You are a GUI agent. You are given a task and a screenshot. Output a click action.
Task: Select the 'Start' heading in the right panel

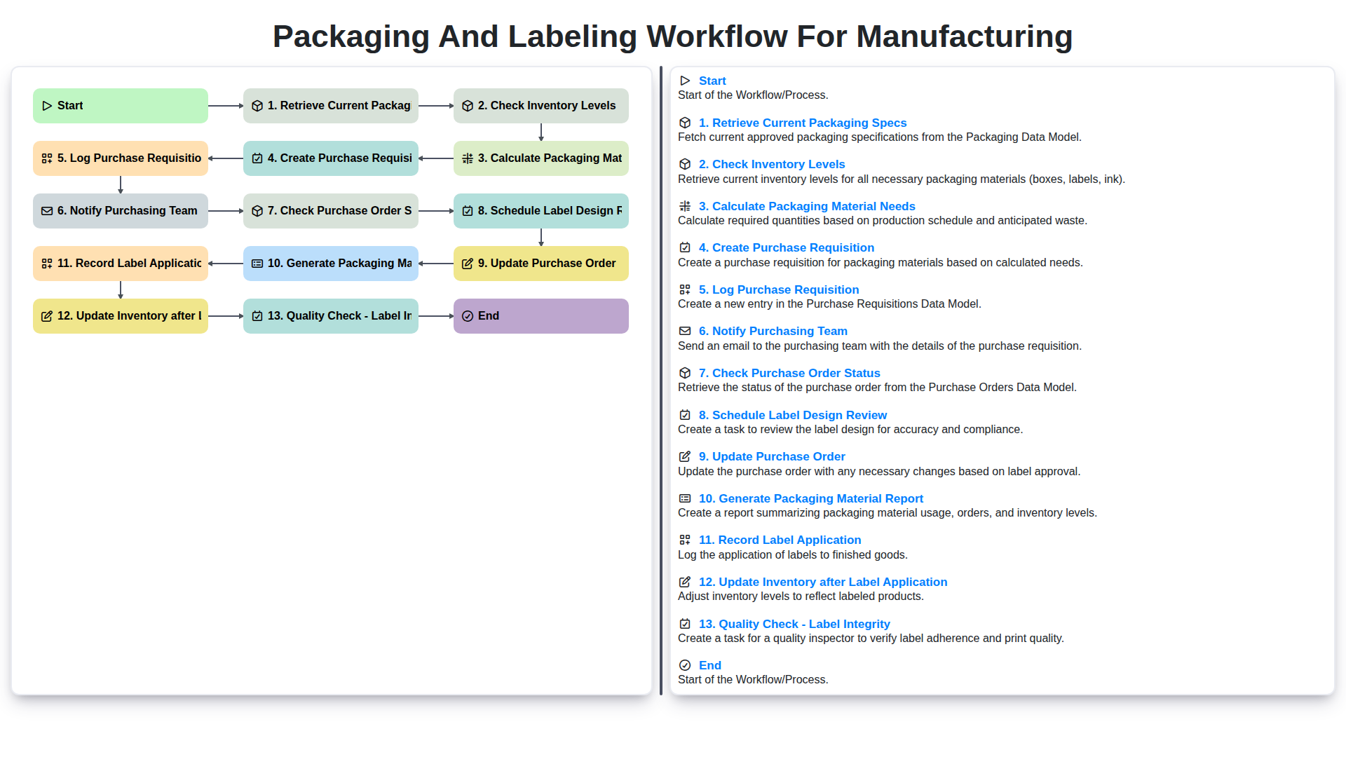[x=712, y=80]
